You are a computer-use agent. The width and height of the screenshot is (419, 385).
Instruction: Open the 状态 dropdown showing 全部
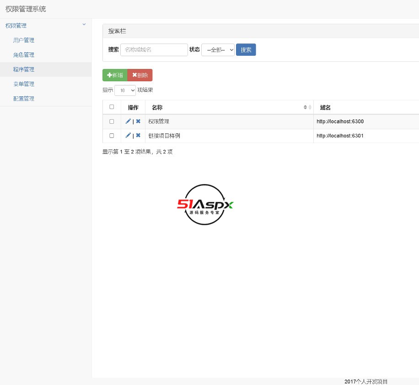point(218,50)
